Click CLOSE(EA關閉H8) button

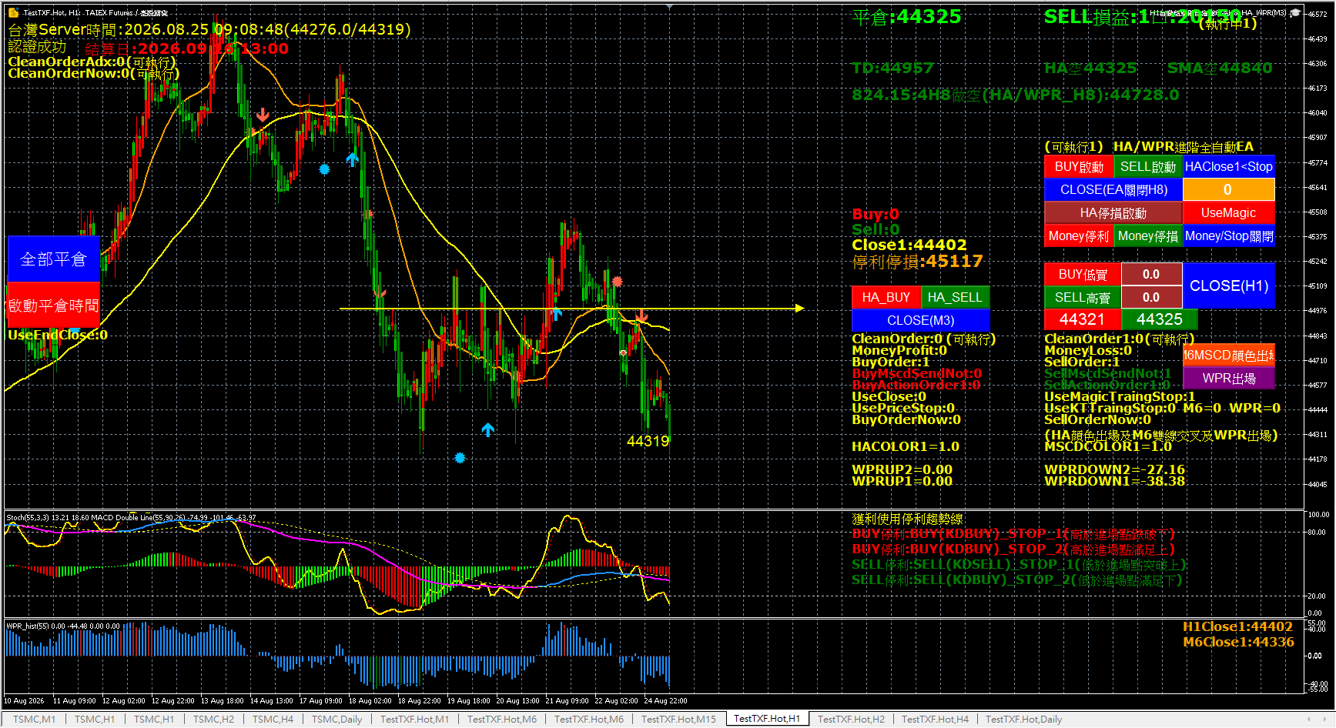pos(1113,190)
